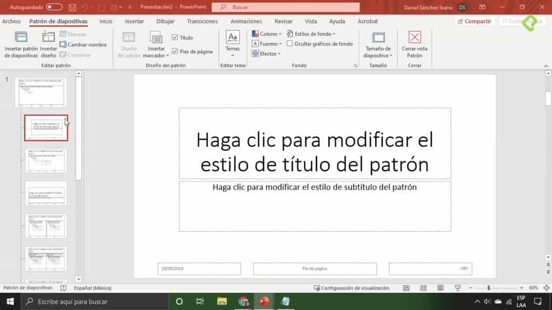Expand the Efectos dropdown
Viewport: 552px width, 310px height.
[266, 53]
